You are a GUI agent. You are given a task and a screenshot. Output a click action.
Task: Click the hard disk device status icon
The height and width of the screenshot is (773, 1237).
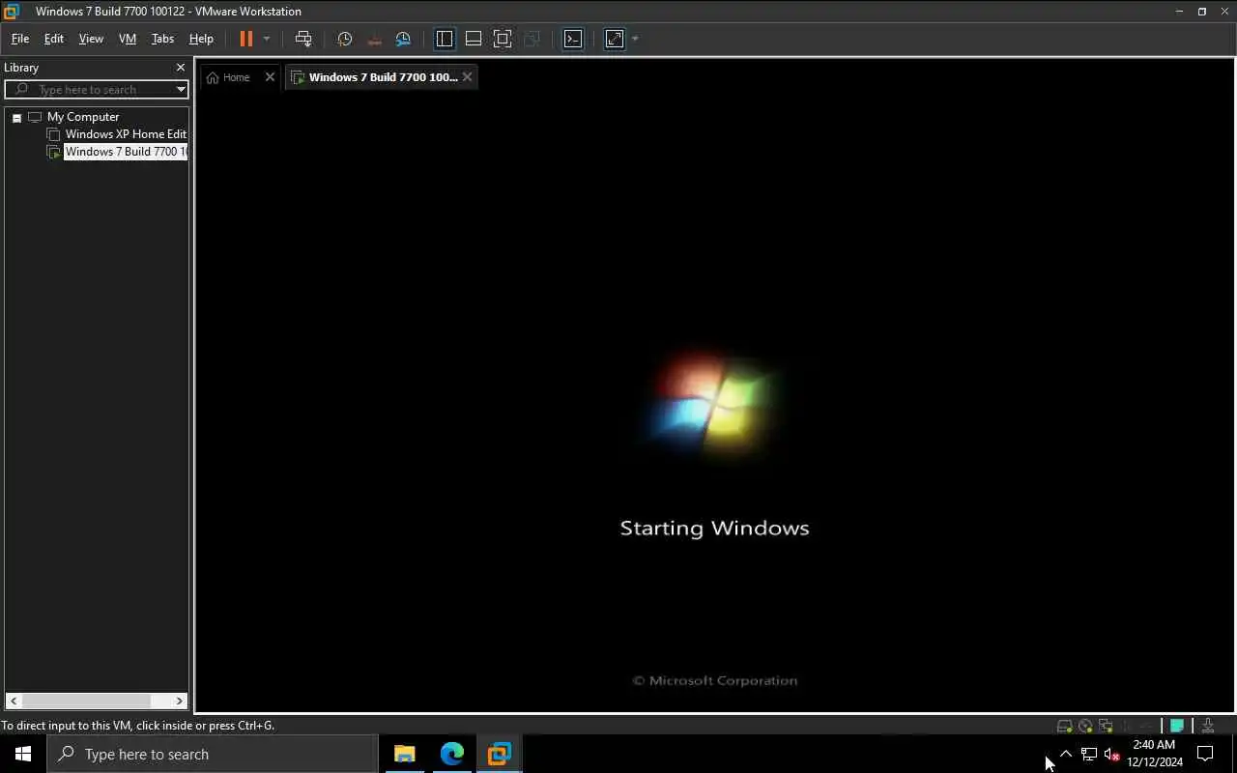tap(1064, 726)
